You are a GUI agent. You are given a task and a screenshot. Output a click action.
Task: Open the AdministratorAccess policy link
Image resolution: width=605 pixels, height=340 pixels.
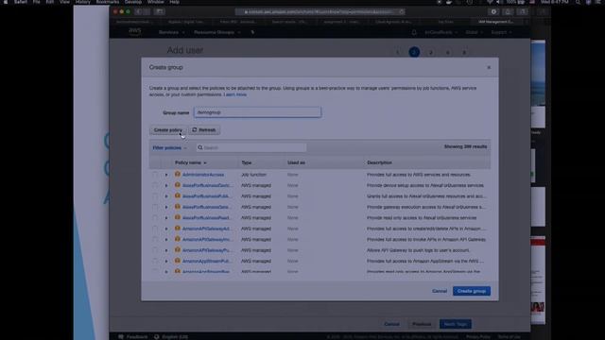[203, 175]
